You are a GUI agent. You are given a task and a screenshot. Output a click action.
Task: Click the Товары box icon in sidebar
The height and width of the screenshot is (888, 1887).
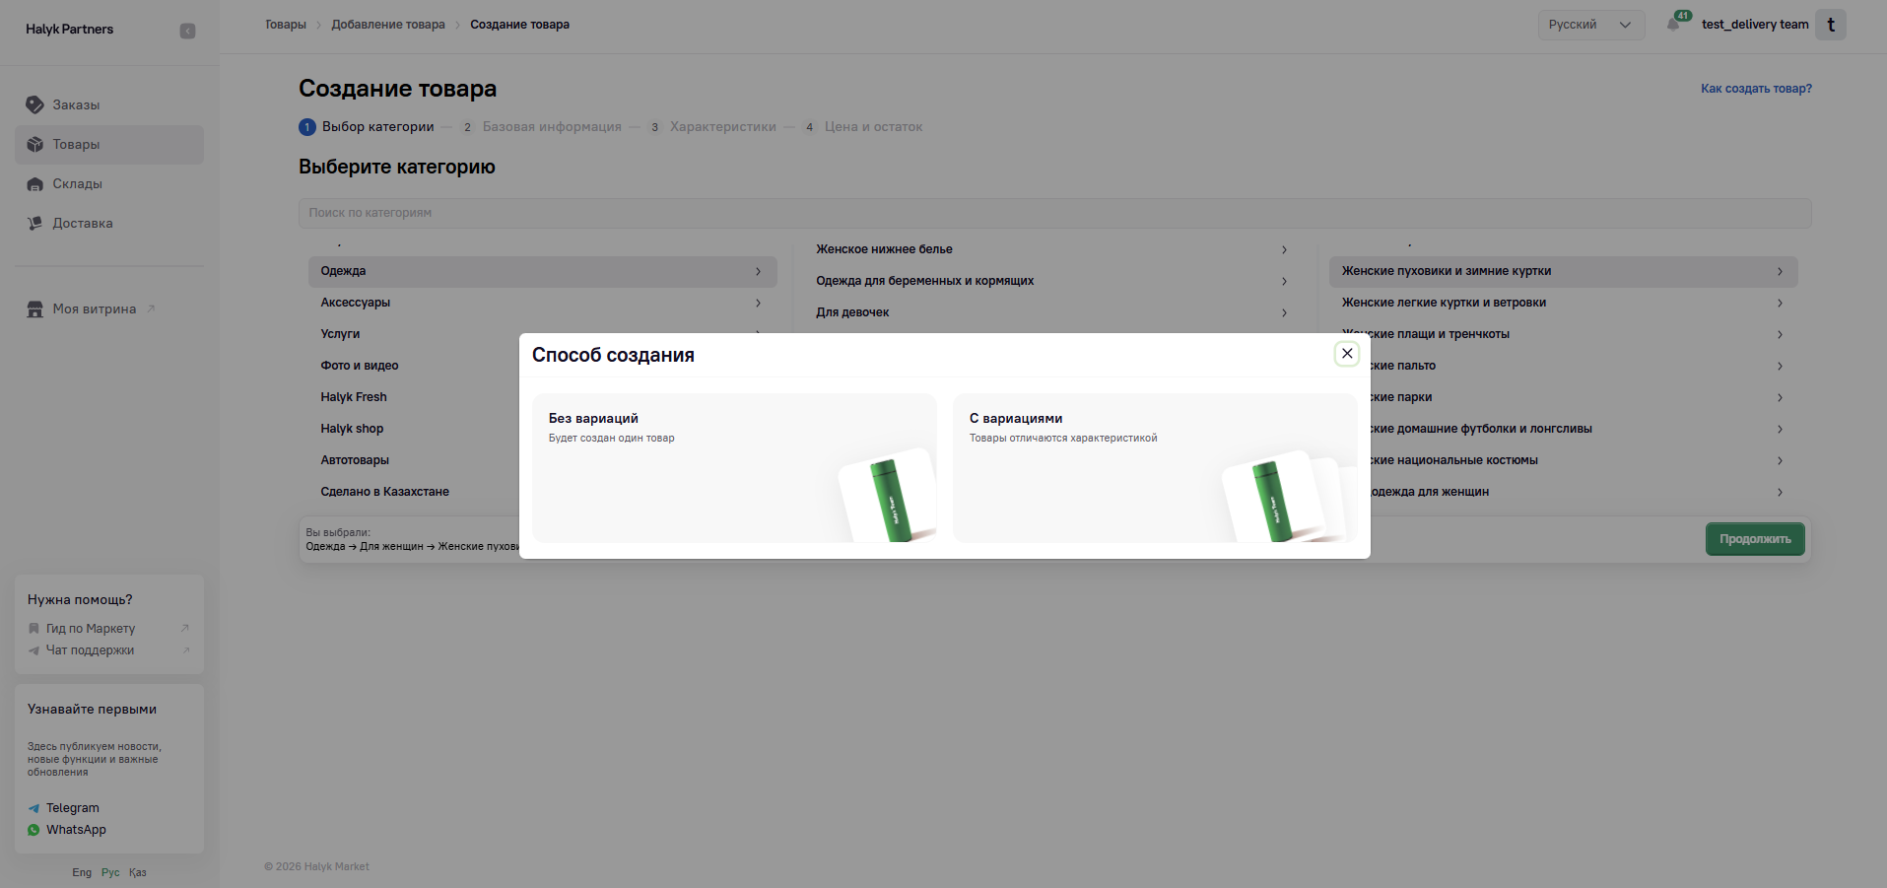(35, 145)
